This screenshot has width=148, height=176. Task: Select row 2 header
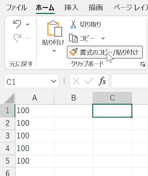(8, 123)
